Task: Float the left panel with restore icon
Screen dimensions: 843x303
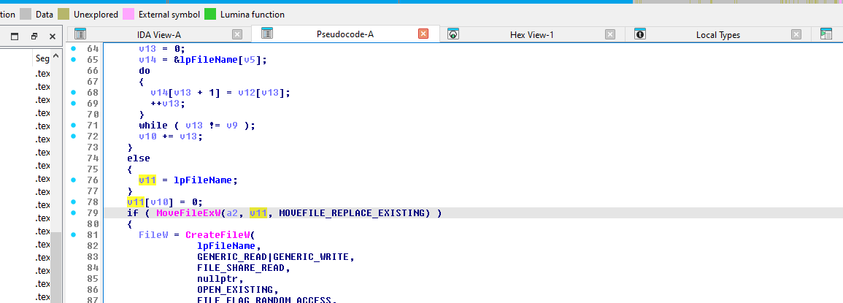Action: pyautogui.click(x=34, y=36)
